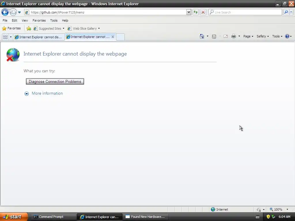Click the Protected Mode status icon
295x221 pixels.
tap(259, 209)
